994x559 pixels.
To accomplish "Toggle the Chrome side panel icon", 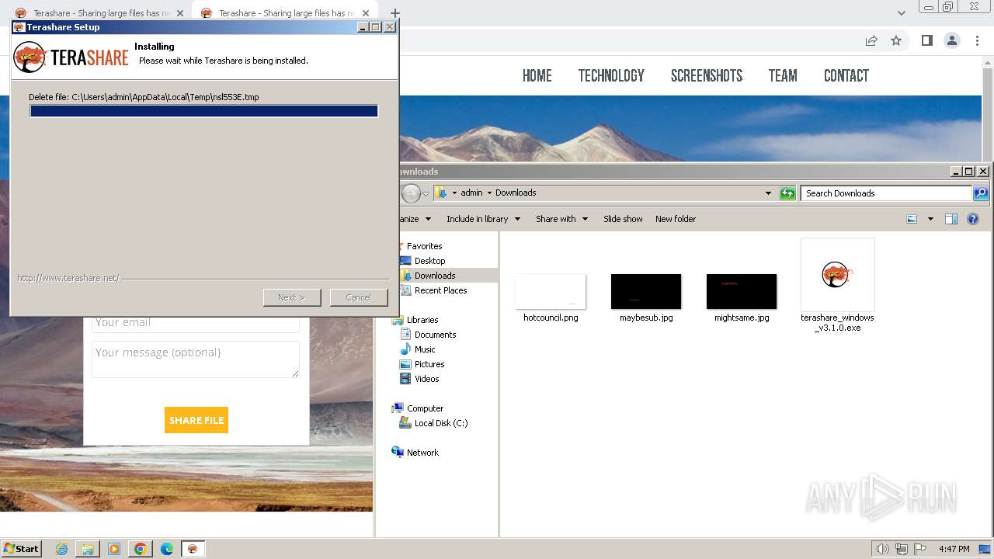I will (x=926, y=40).
